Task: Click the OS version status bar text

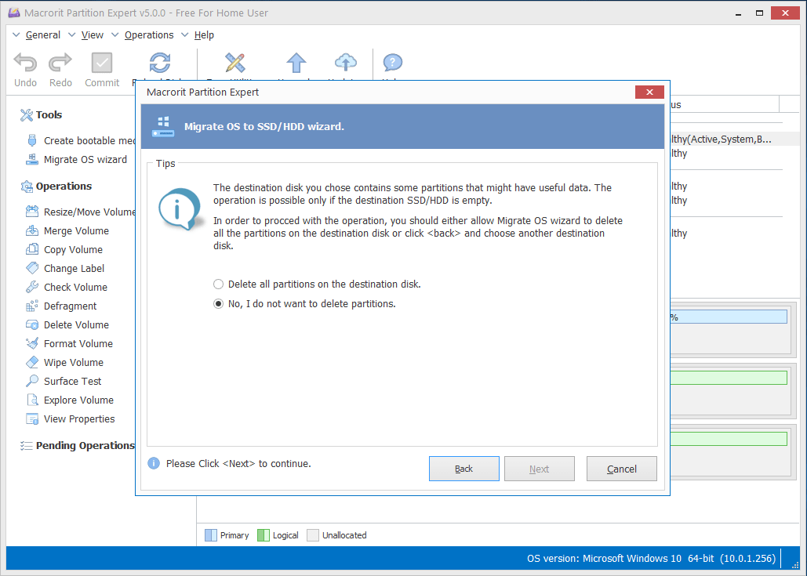Action: [651, 559]
